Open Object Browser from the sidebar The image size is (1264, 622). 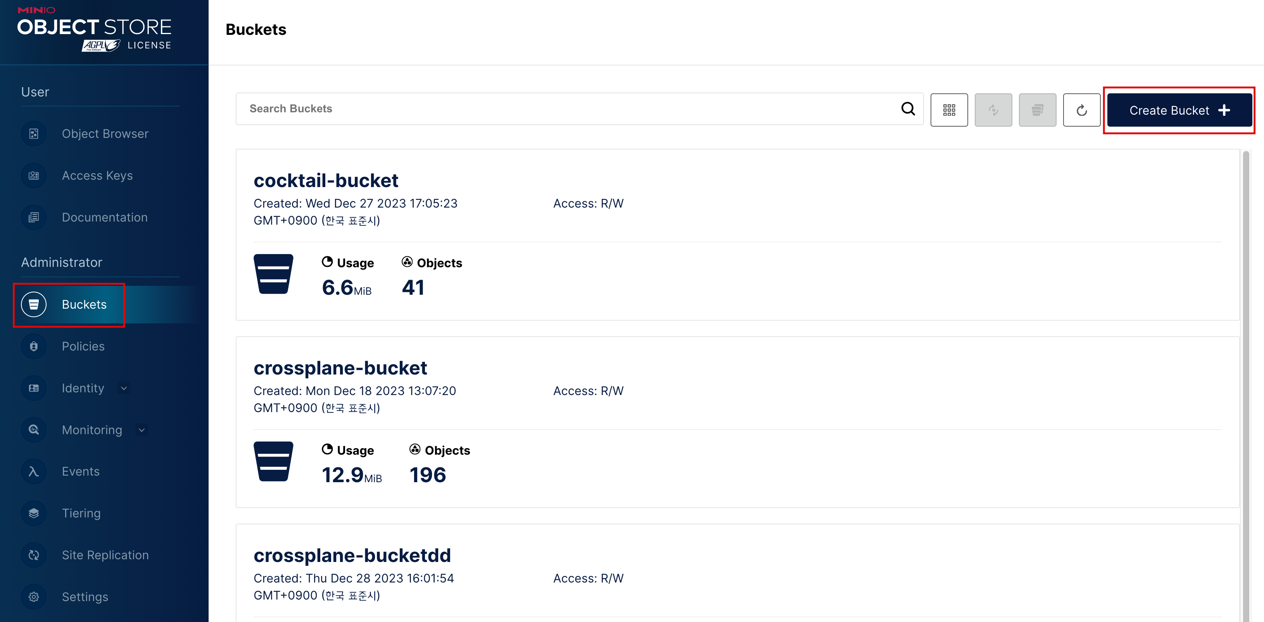(x=105, y=133)
